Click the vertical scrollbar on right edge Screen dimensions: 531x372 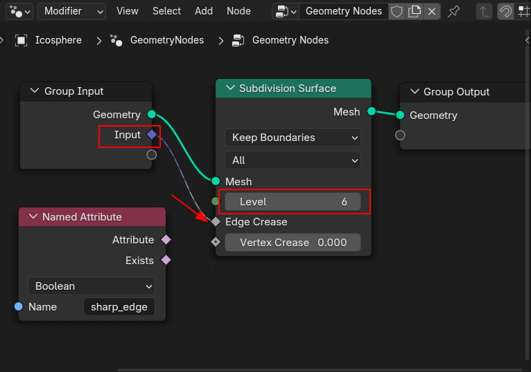point(528,196)
